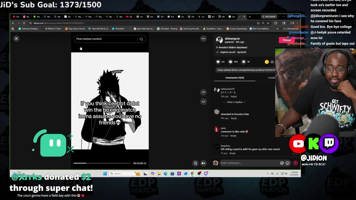This screenshot has height=200, width=356.
Task: Open File Explorer from taskbar
Action: pyautogui.click(x=159, y=174)
